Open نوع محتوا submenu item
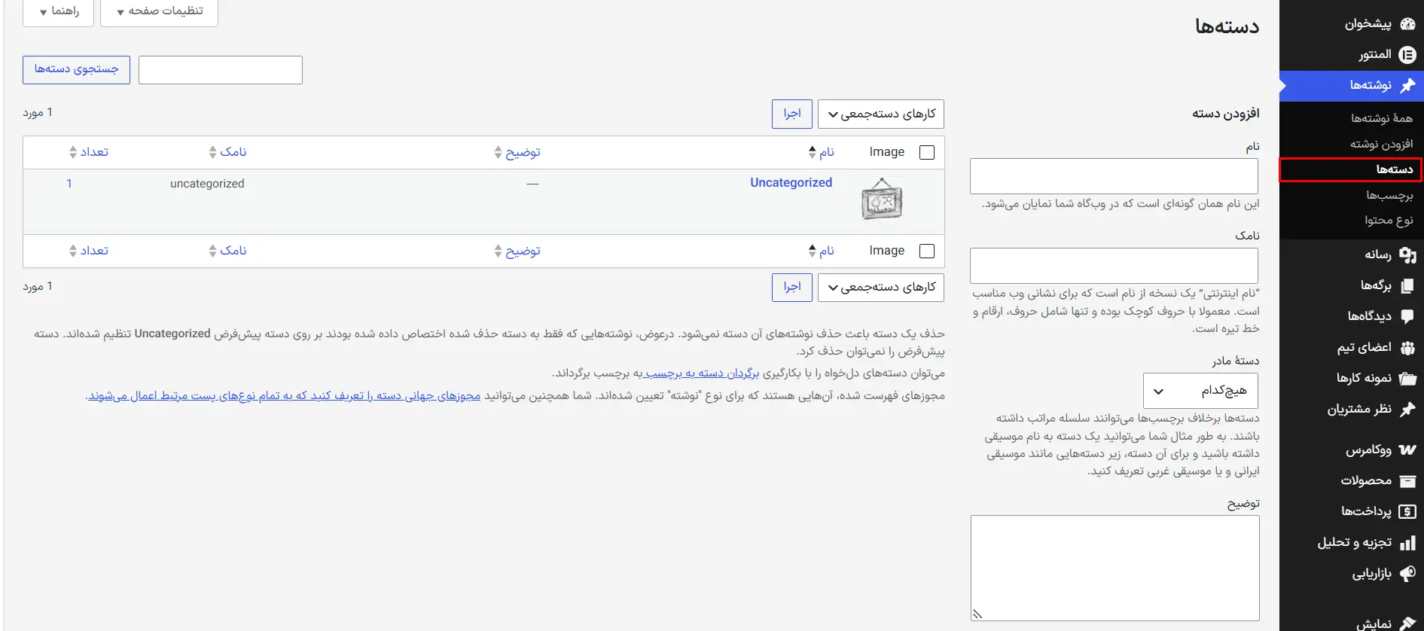 pyautogui.click(x=1389, y=221)
